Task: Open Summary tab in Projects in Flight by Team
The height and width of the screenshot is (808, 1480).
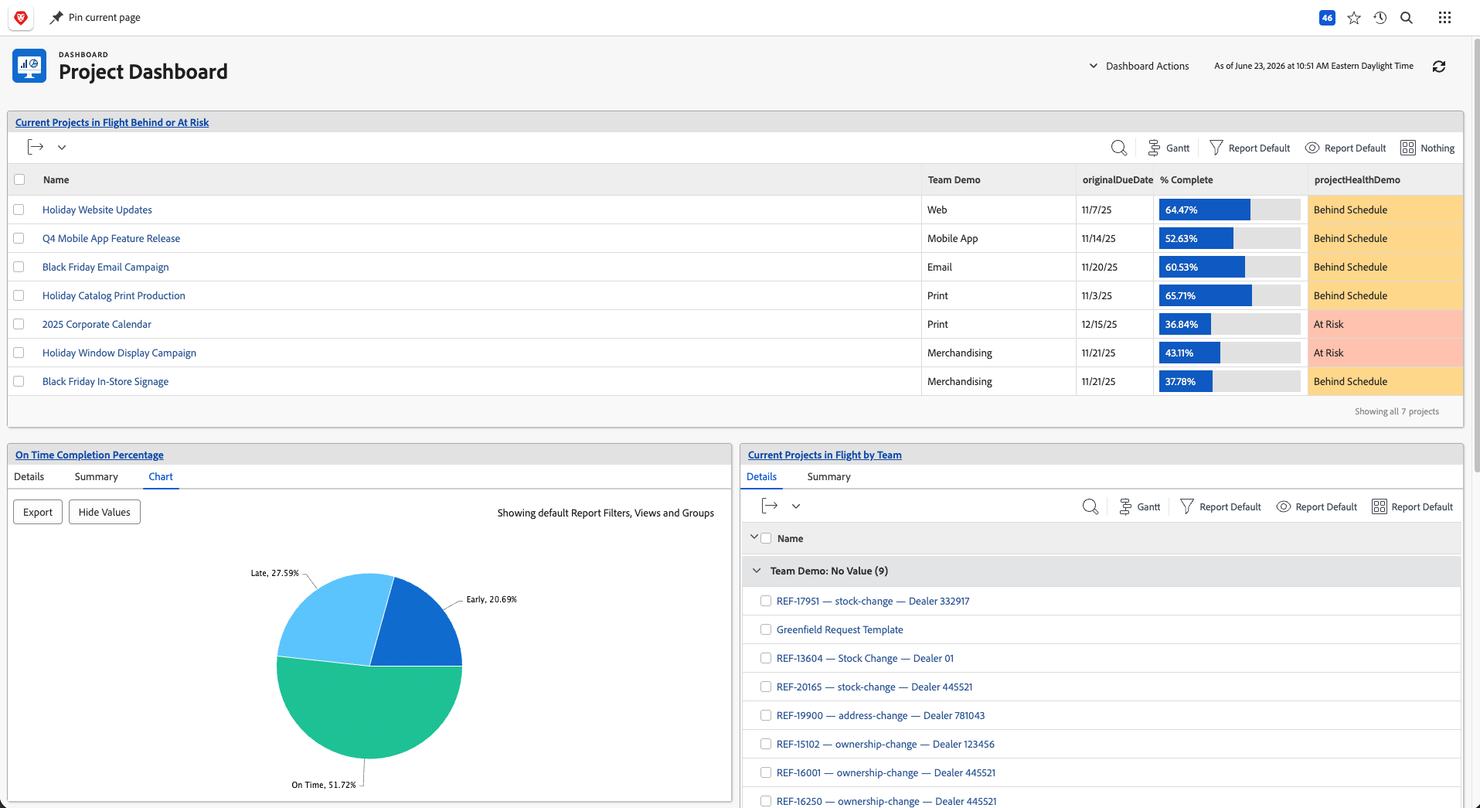Action: tap(828, 476)
